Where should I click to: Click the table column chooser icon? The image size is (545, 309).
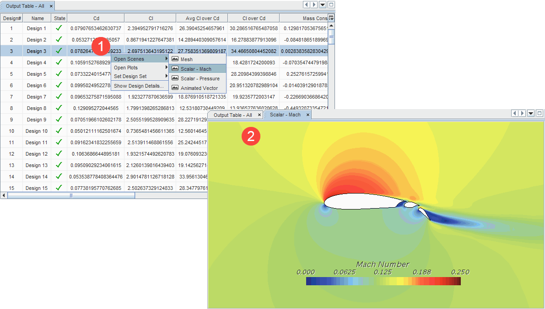[331, 18]
